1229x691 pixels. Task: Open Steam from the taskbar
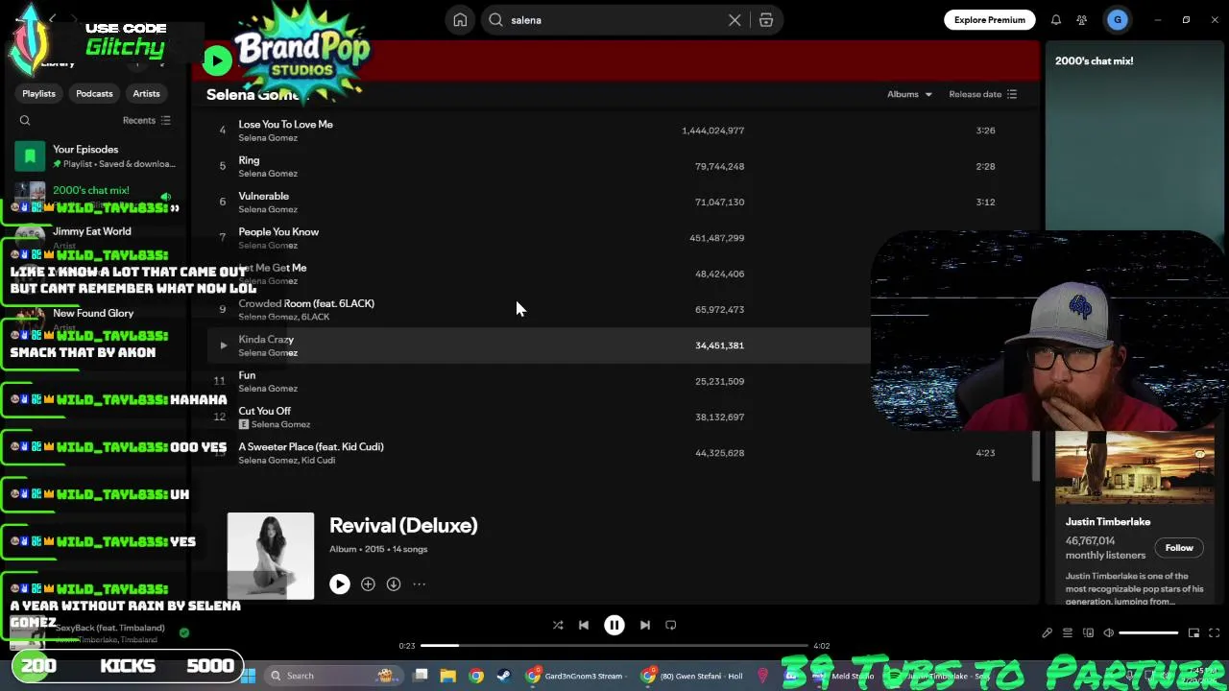coord(503,676)
